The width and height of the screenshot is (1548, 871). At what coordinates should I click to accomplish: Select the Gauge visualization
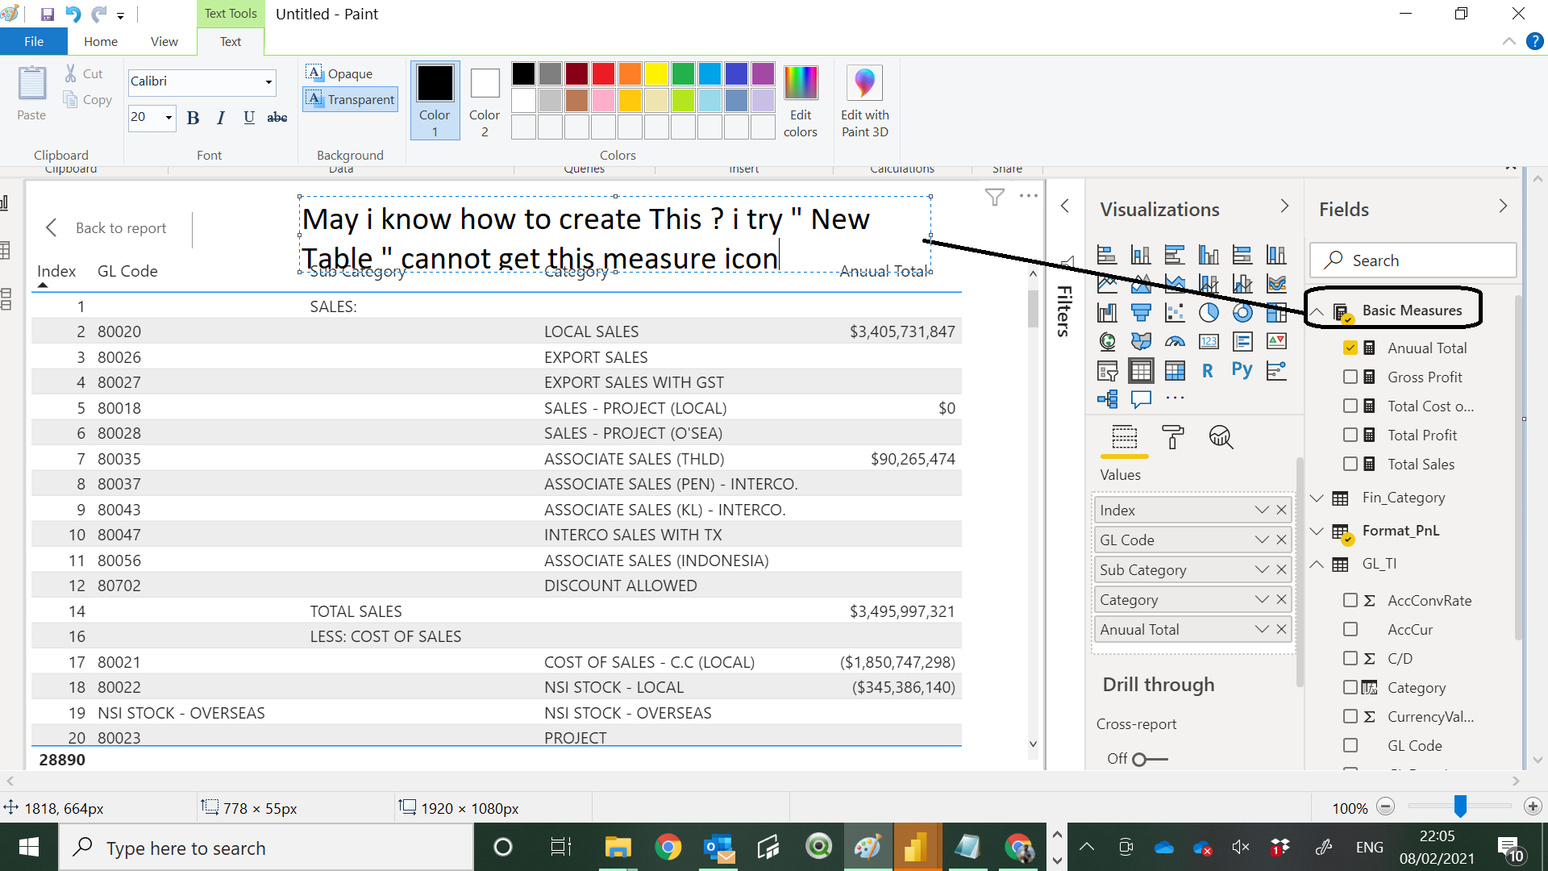pos(1175,342)
